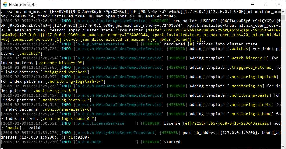Image resolution: width=286 pixels, height=149 pixels.
Task: Click publish_address "{127.0.0.1:9200}" text
Action: [x=239, y=133]
